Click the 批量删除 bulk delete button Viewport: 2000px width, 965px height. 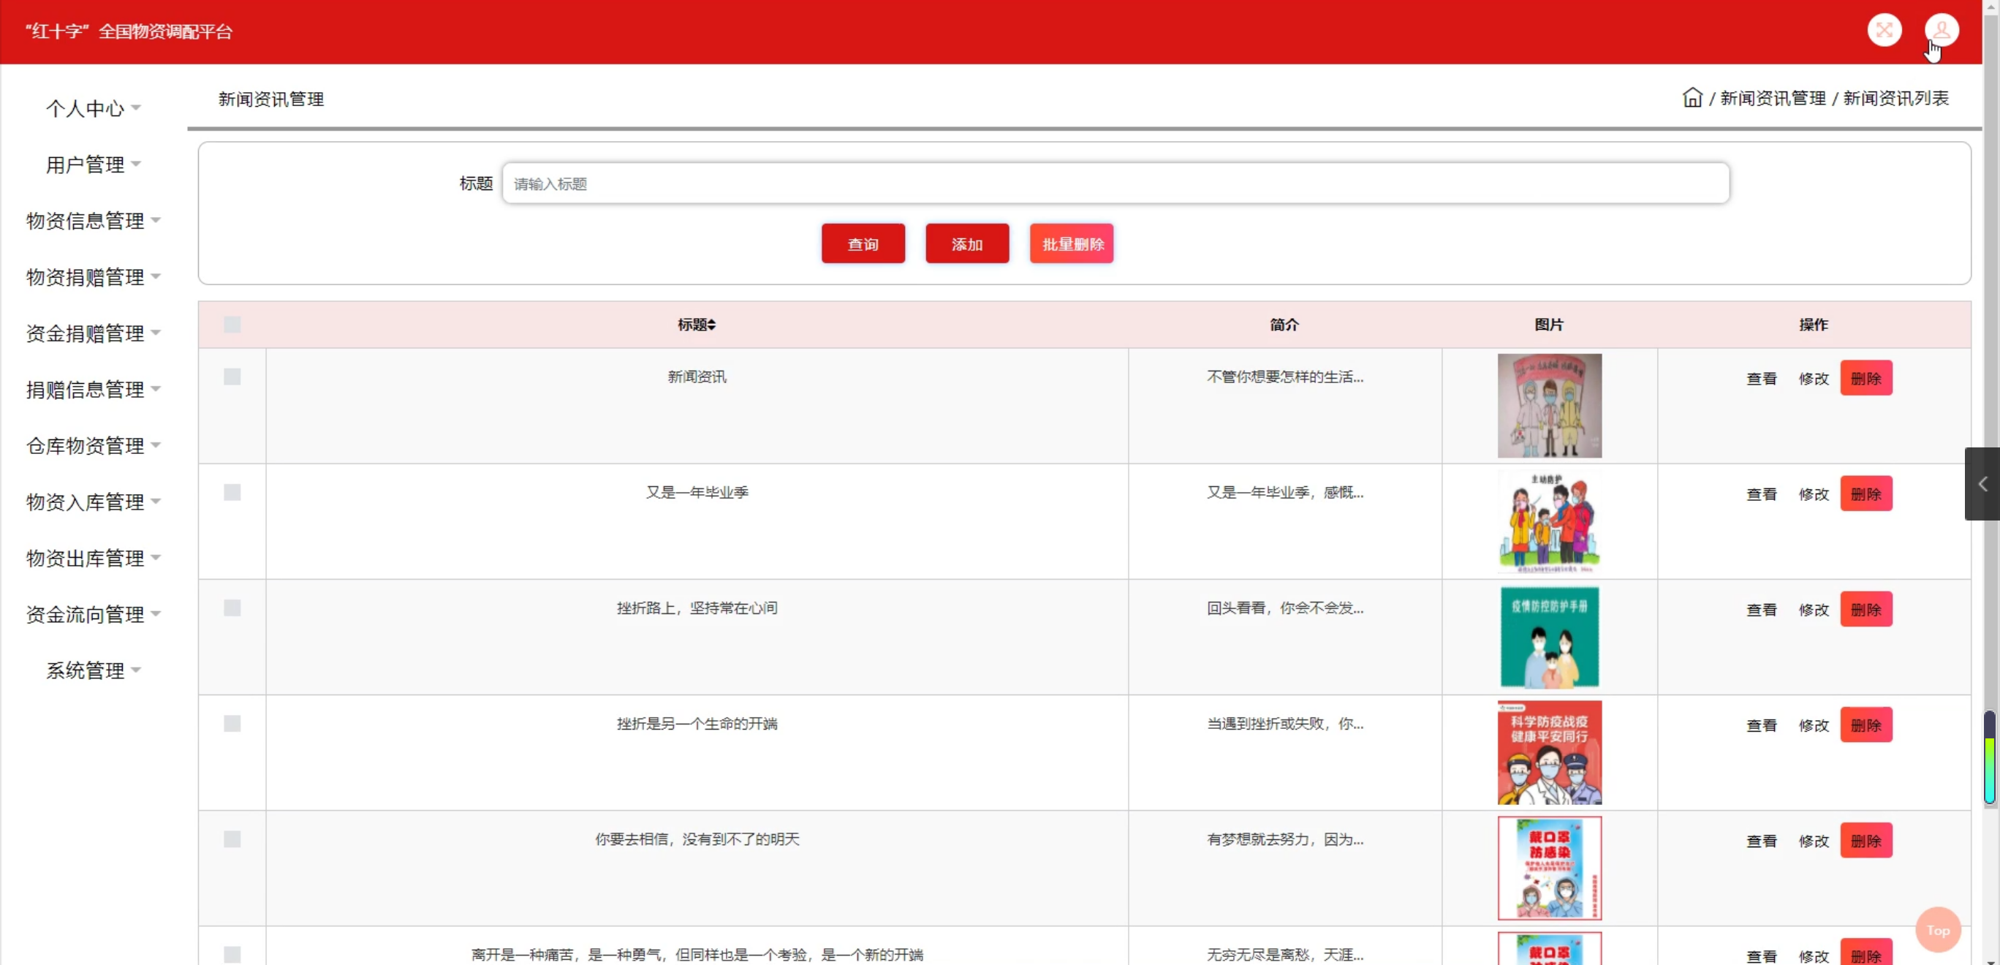[1072, 243]
